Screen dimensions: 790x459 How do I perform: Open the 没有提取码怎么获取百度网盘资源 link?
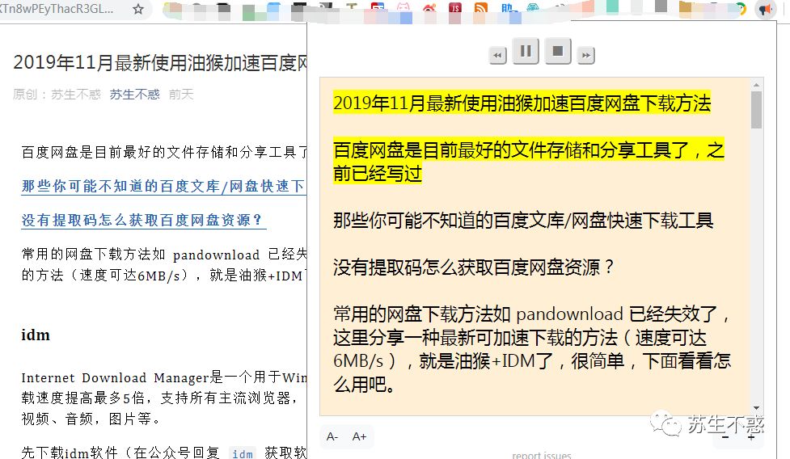(x=142, y=220)
